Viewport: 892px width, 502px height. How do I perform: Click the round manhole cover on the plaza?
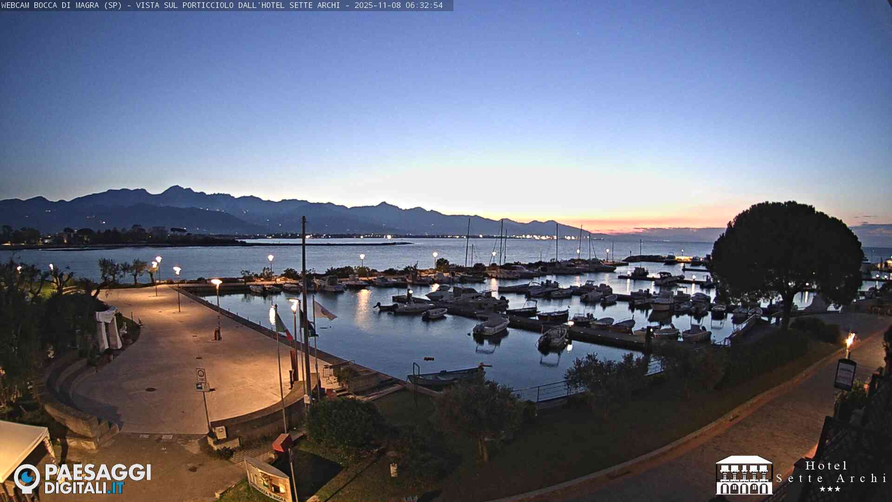click(151, 390)
